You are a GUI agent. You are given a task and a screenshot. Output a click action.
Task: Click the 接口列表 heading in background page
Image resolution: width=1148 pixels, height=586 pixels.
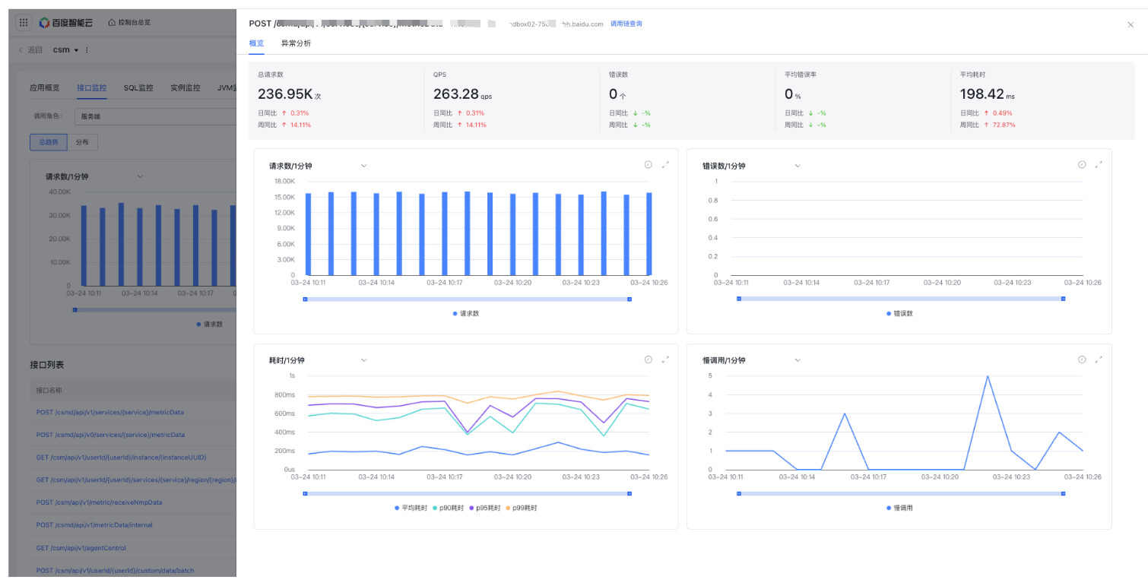47,365
